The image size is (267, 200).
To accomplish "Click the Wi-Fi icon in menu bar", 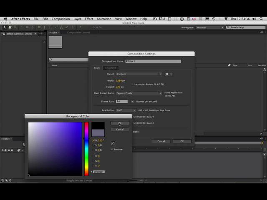I will (226, 19).
